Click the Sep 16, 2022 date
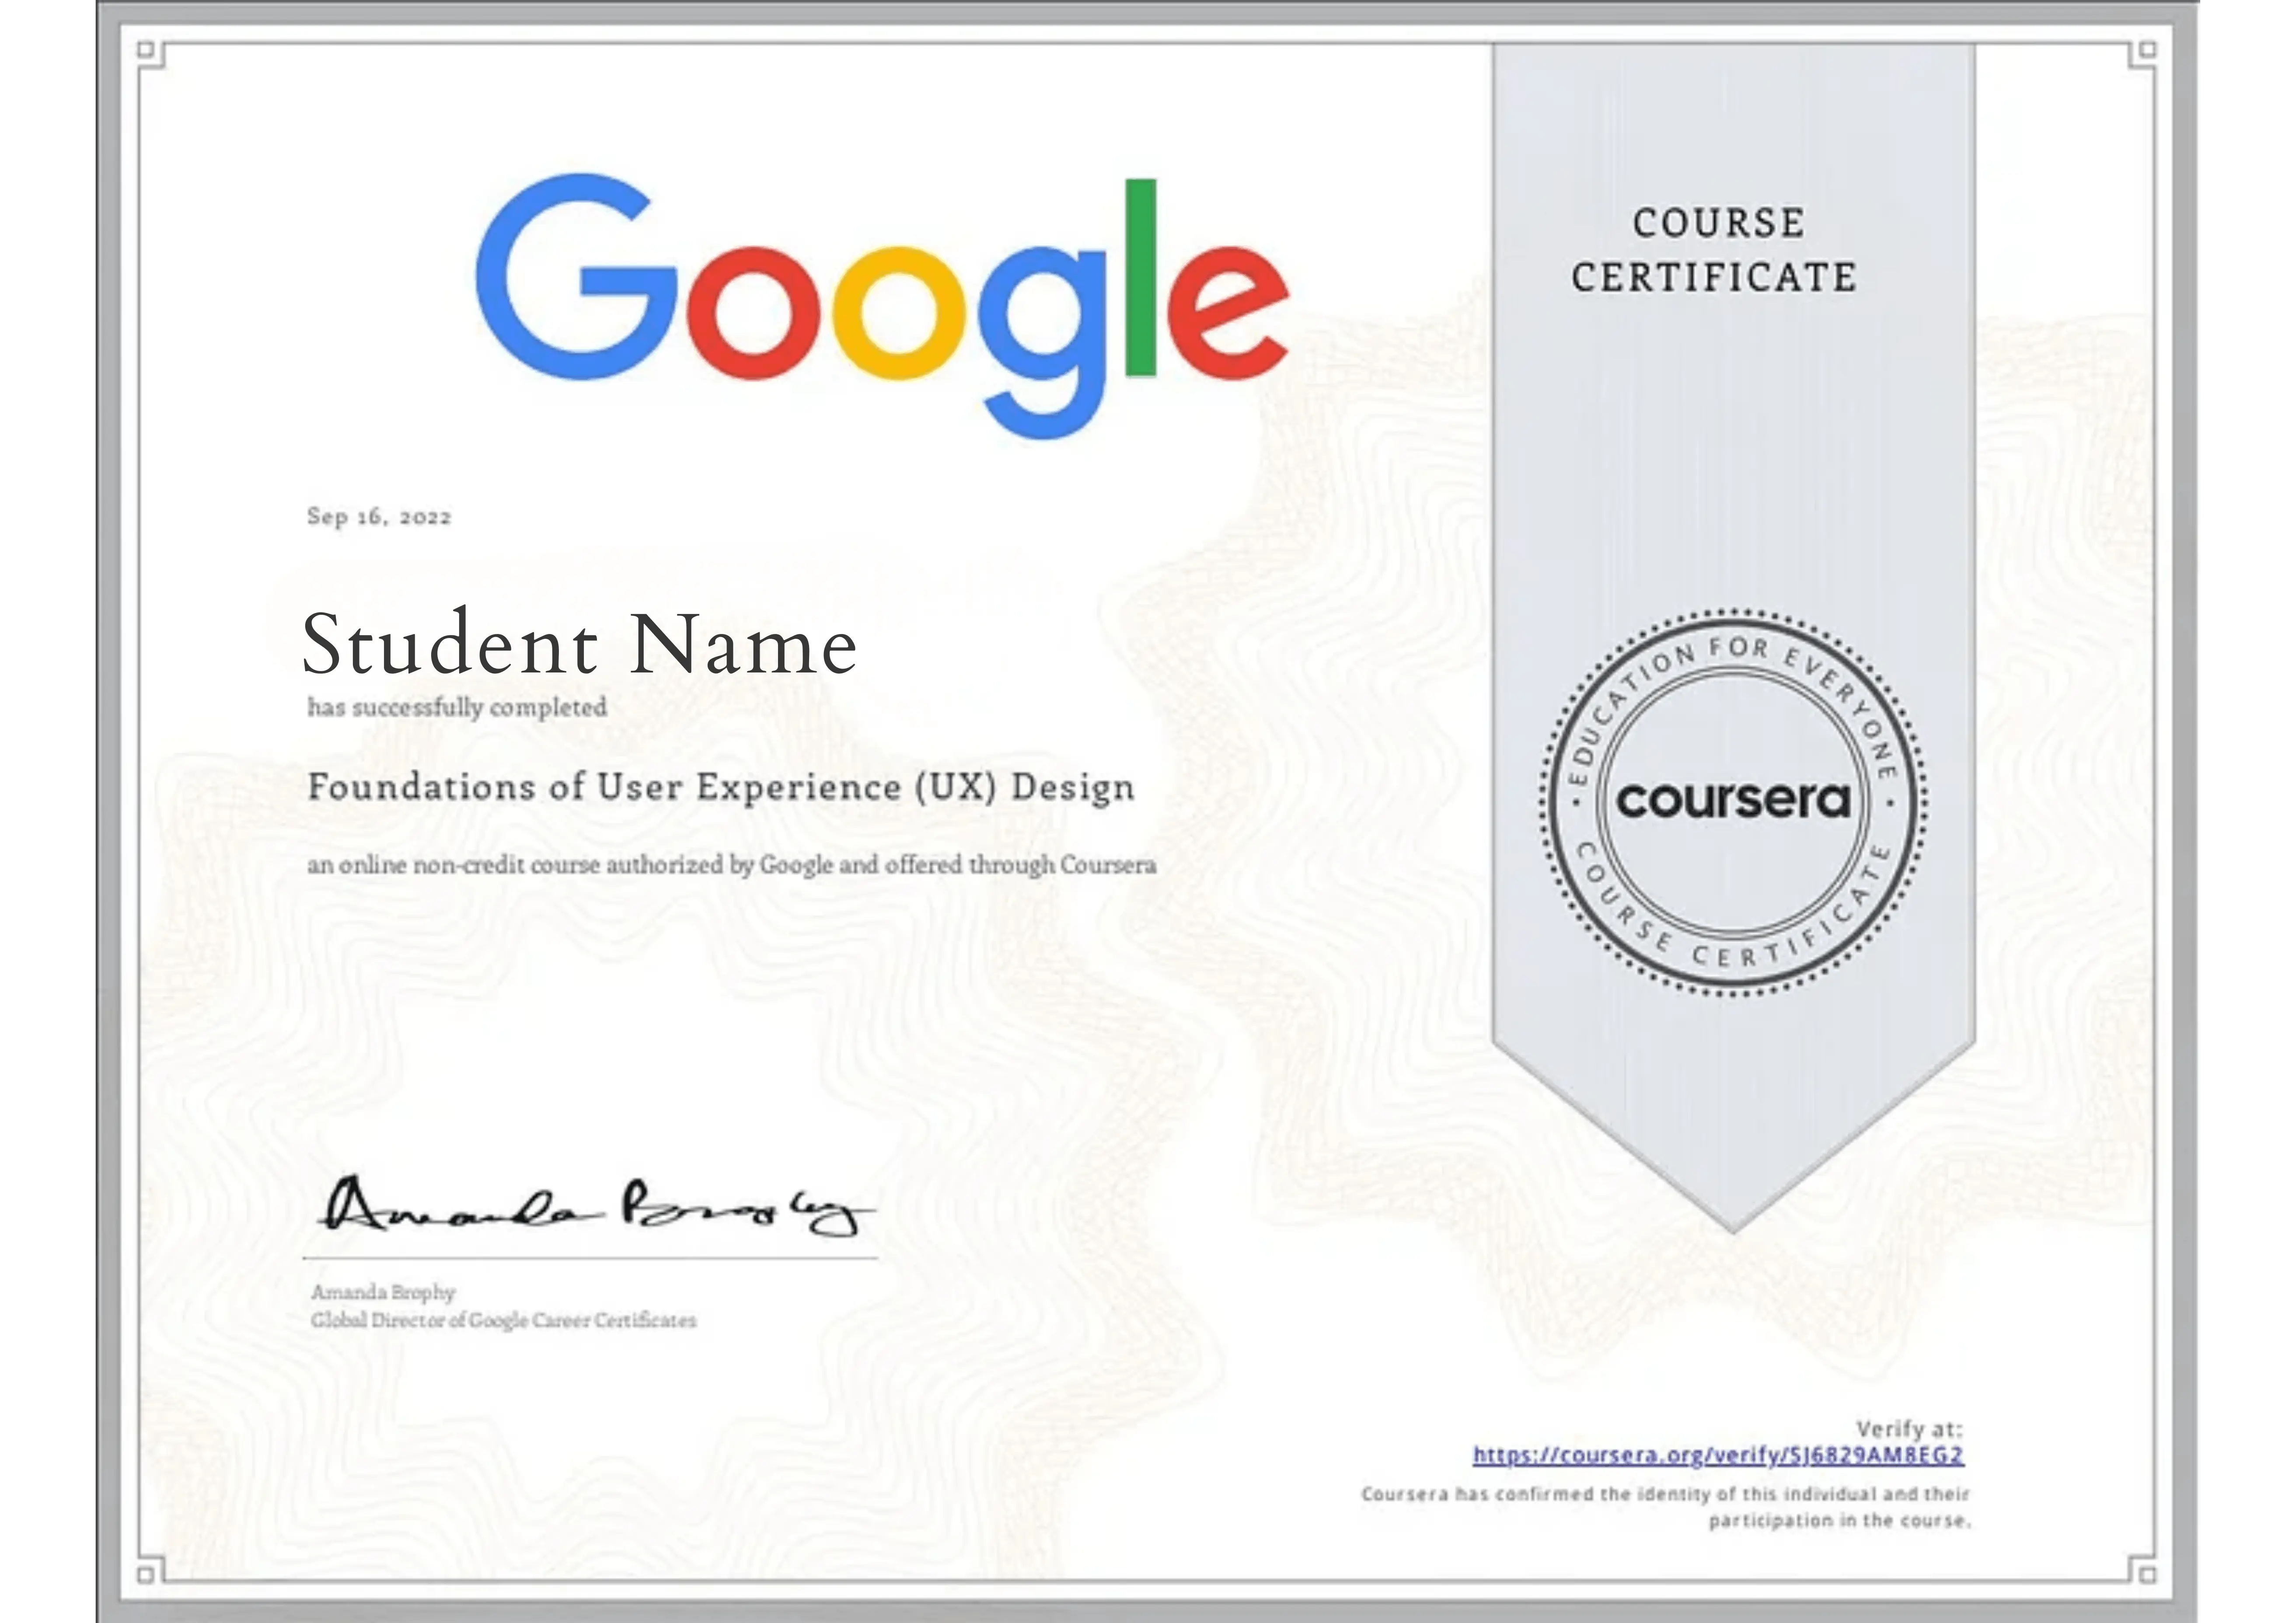Screen dimensions: 2296x1623 coord(379,517)
